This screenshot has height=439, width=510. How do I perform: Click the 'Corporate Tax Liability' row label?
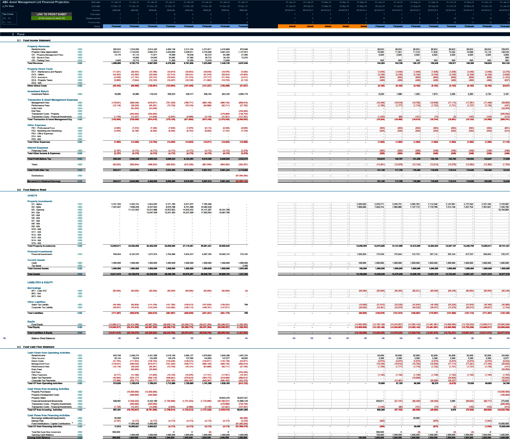[42, 307]
